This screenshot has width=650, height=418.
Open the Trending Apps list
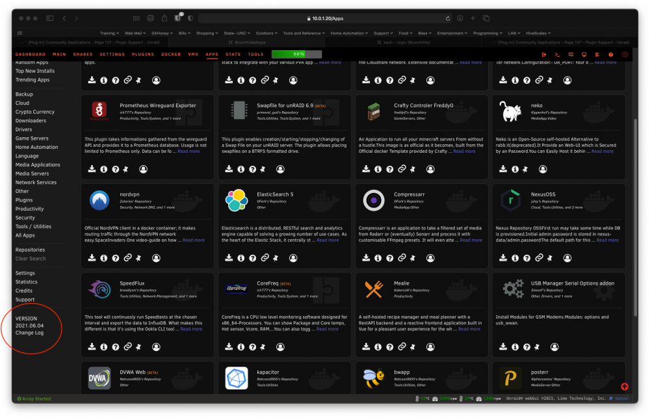32,79
